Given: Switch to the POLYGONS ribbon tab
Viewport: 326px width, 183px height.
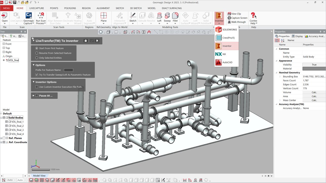Looking at the screenshot, I should (70, 8).
